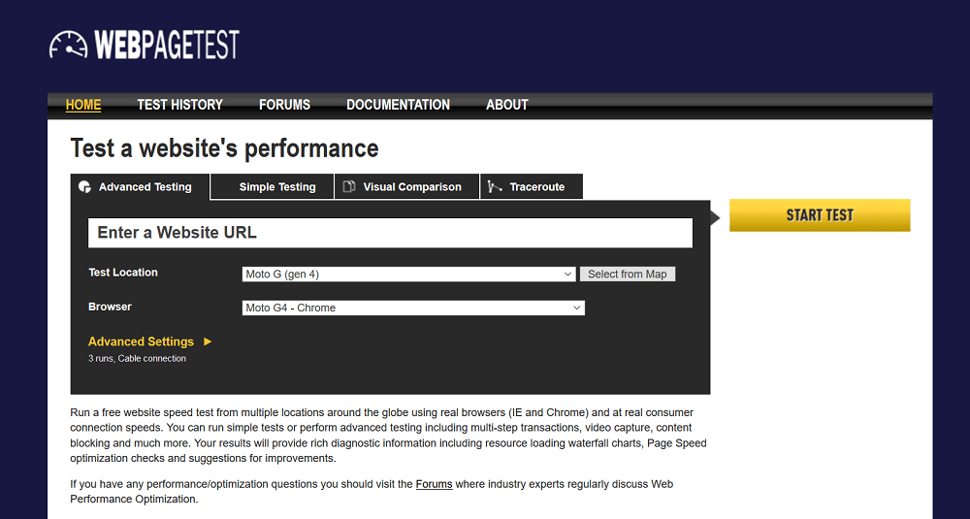
Task: Click the Advanced Testing tab icon
Action: [x=84, y=187]
